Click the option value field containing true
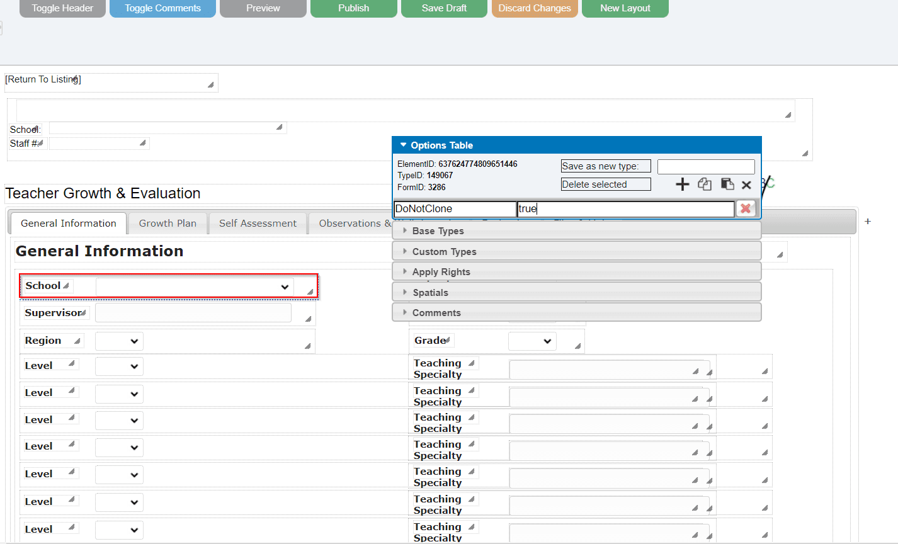 tap(626, 209)
